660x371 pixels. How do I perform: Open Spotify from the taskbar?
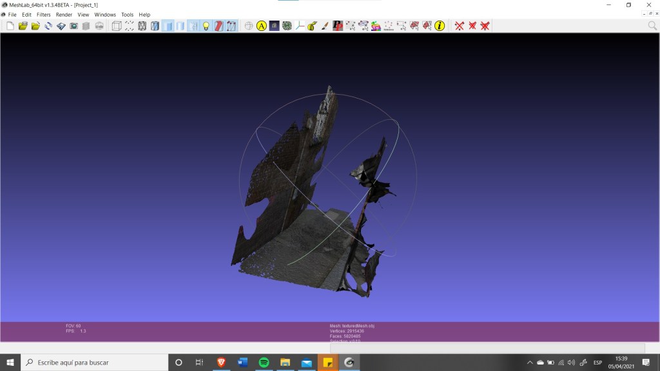click(x=264, y=363)
